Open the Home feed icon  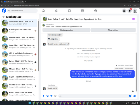[x=43, y=11]
